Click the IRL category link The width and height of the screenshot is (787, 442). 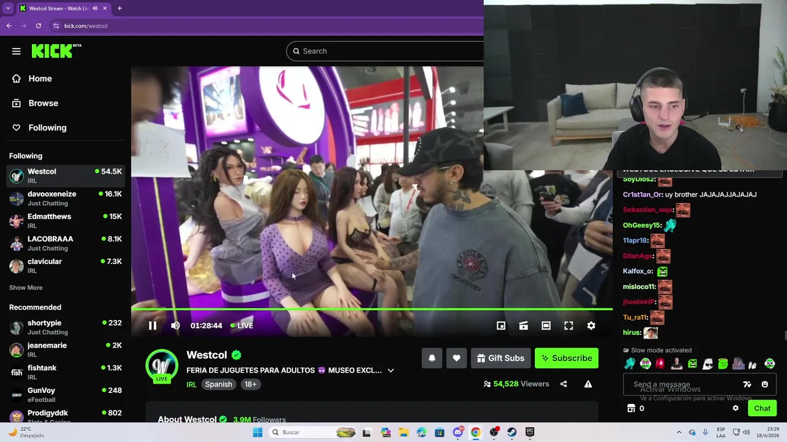191,384
